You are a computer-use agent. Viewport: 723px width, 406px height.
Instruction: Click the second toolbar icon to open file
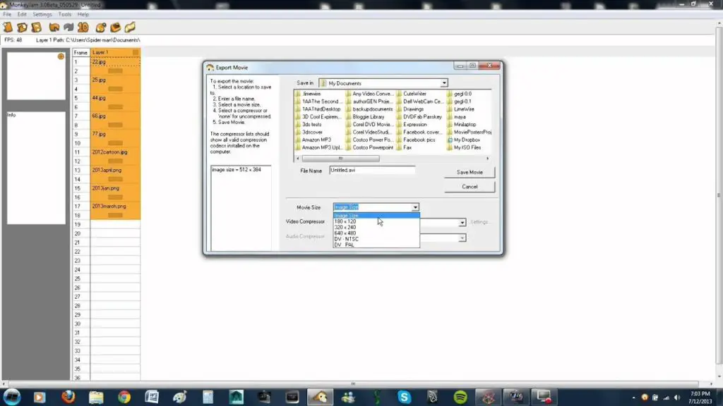point(22,27)
